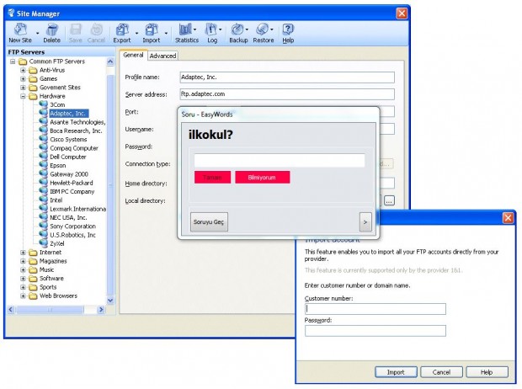Click the Export toolbar icon
This screenshot has width=522, height=389.
pos(122,29)
